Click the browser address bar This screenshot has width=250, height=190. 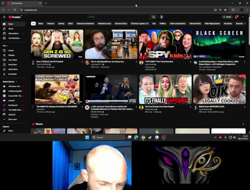pyautogui.click(x=116, y=10)
